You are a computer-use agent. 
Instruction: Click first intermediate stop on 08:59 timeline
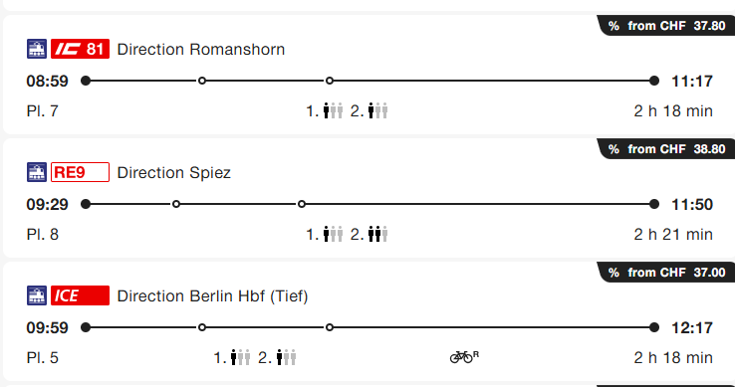point(202,81)
